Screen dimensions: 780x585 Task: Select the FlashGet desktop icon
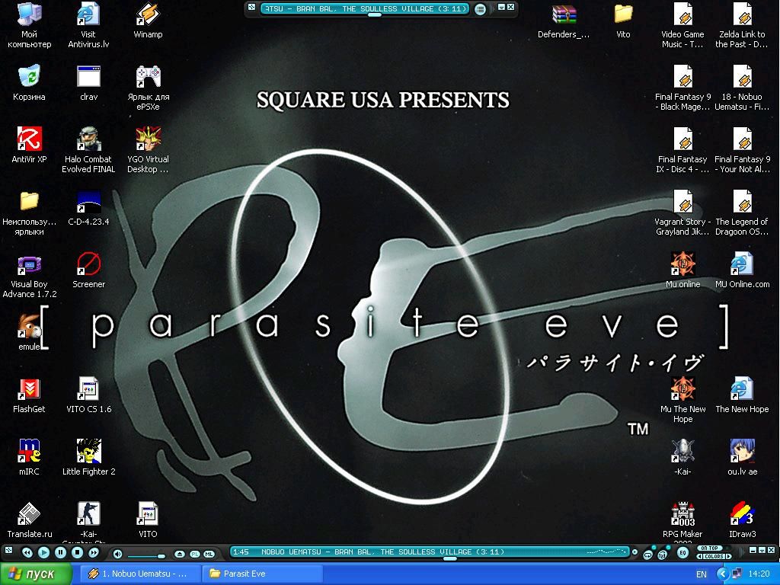pos(30,395)
